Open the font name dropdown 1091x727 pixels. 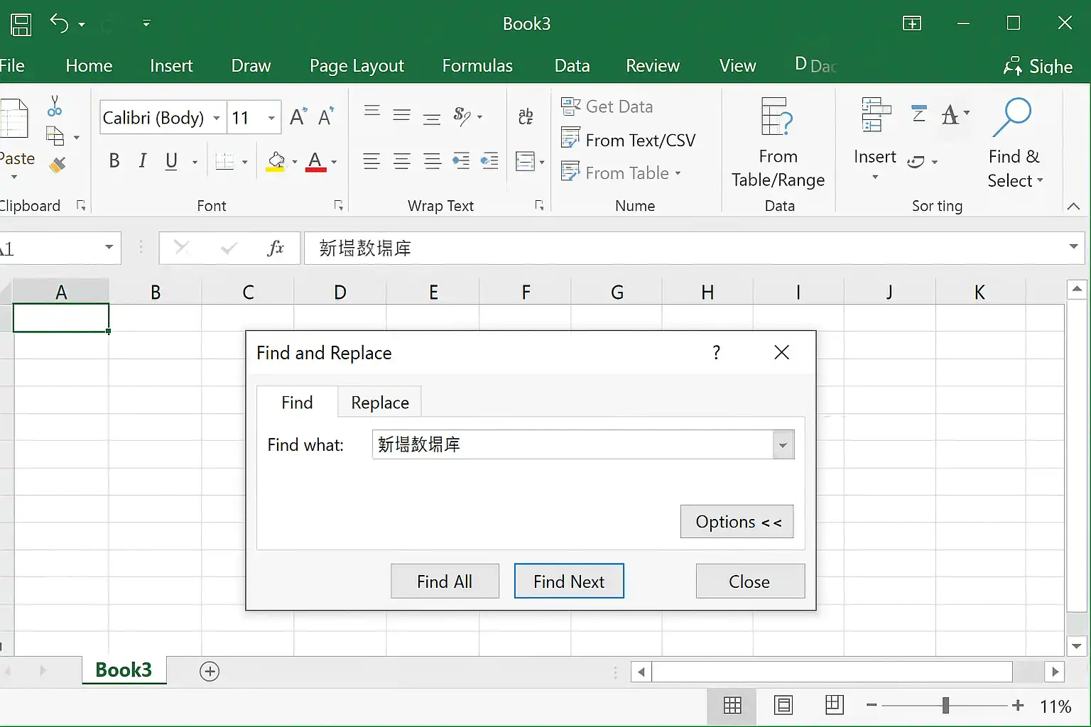click(217, 118)
